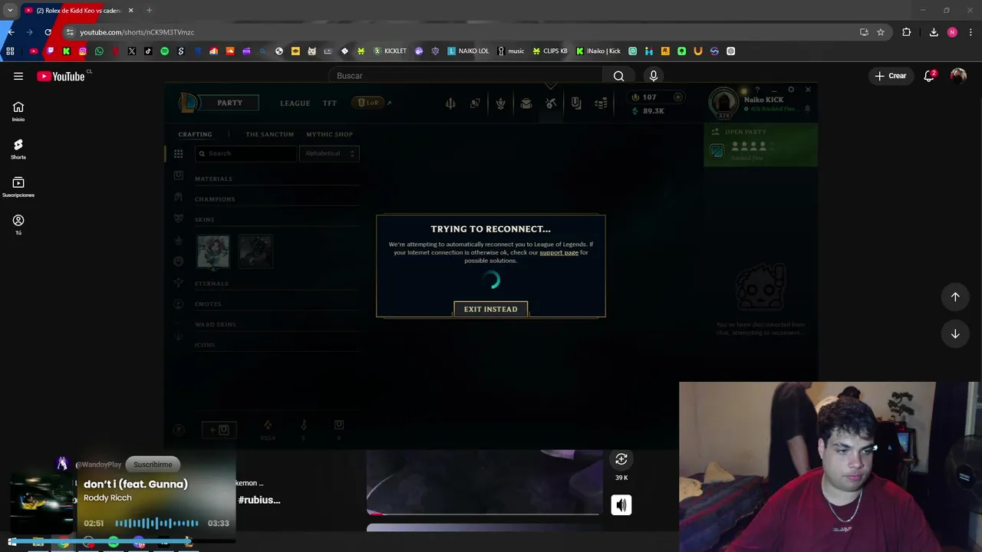Select the first skin shard thumbnail
This screenshot has height=552, width=982.
point(213,251)
